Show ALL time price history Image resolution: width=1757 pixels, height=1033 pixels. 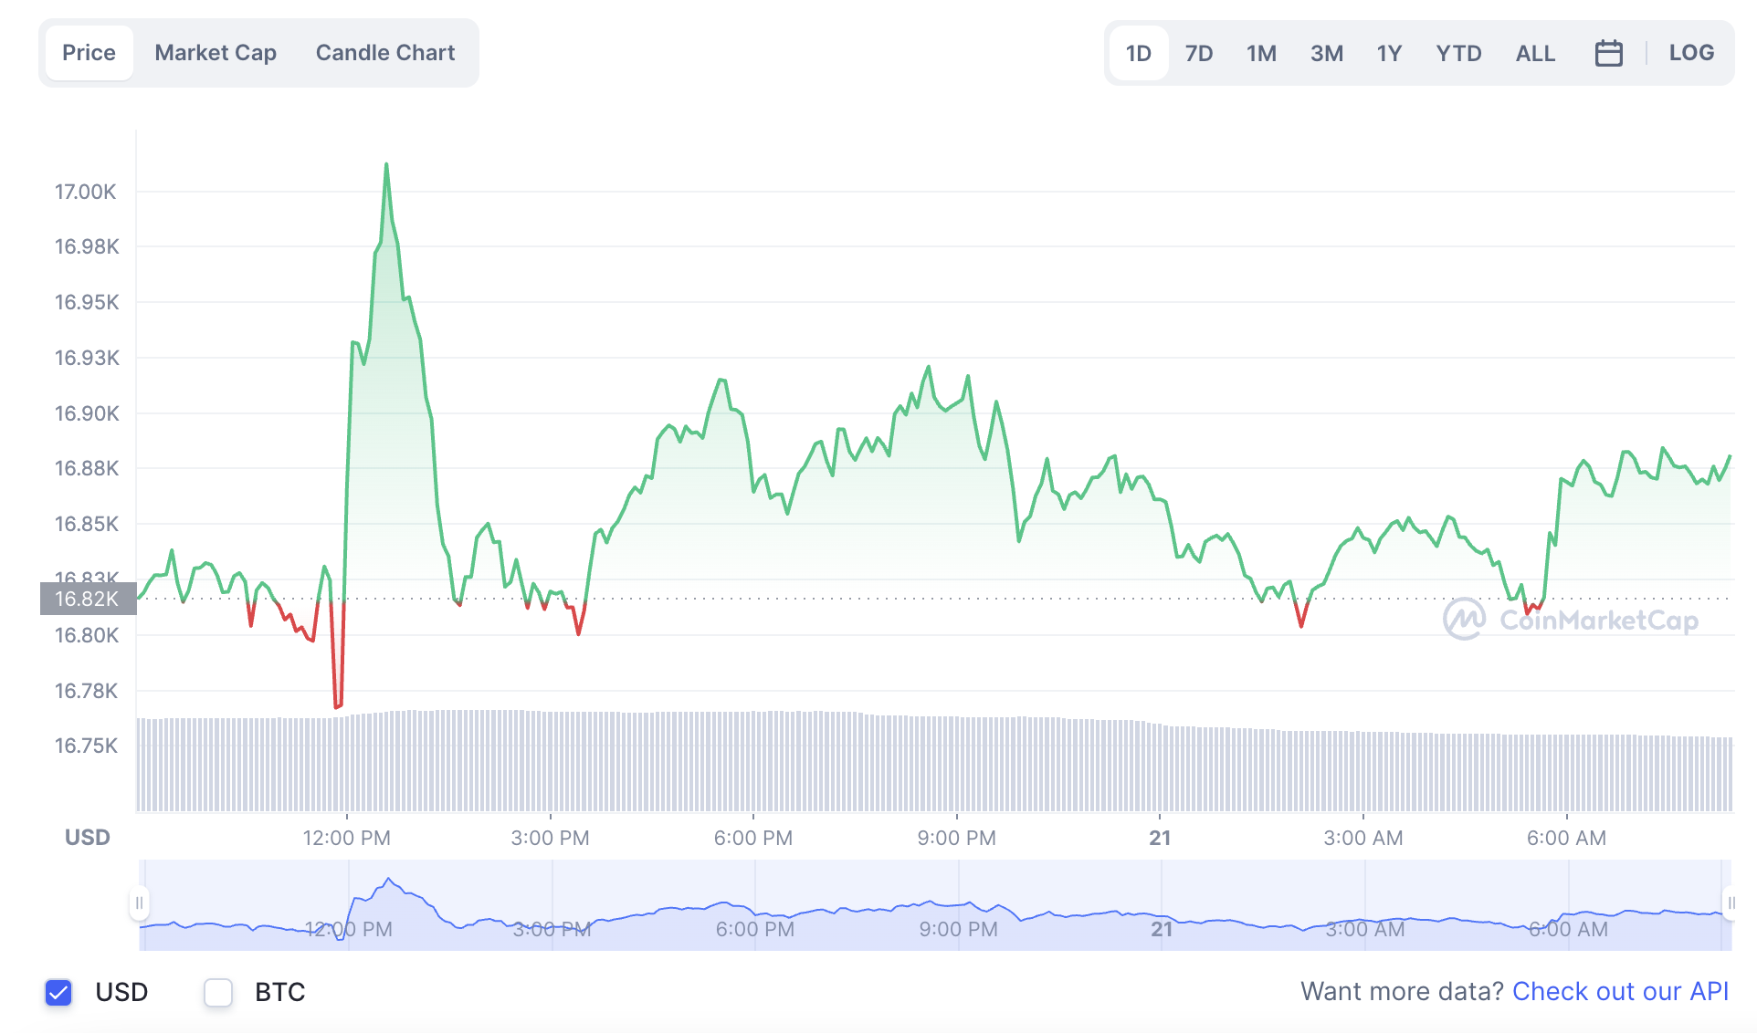(1535, 53)
